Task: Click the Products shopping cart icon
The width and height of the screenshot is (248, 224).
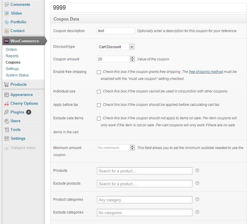Action: point(6,85)
